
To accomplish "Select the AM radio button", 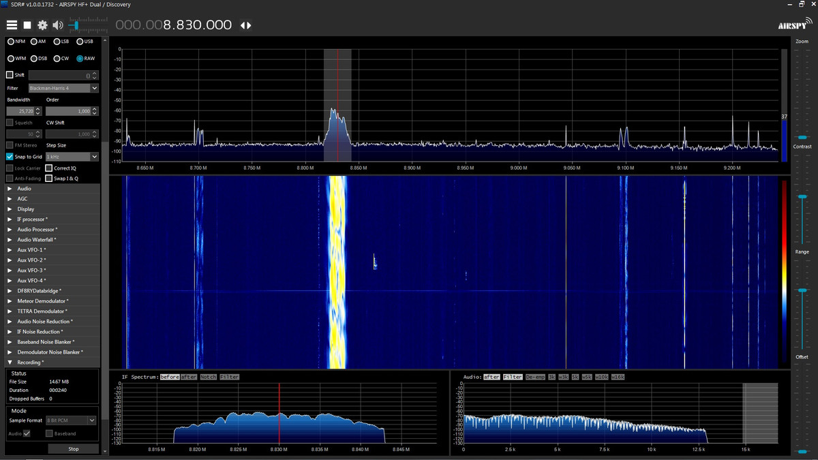I will pyautogui.click(x=33, y=42).
